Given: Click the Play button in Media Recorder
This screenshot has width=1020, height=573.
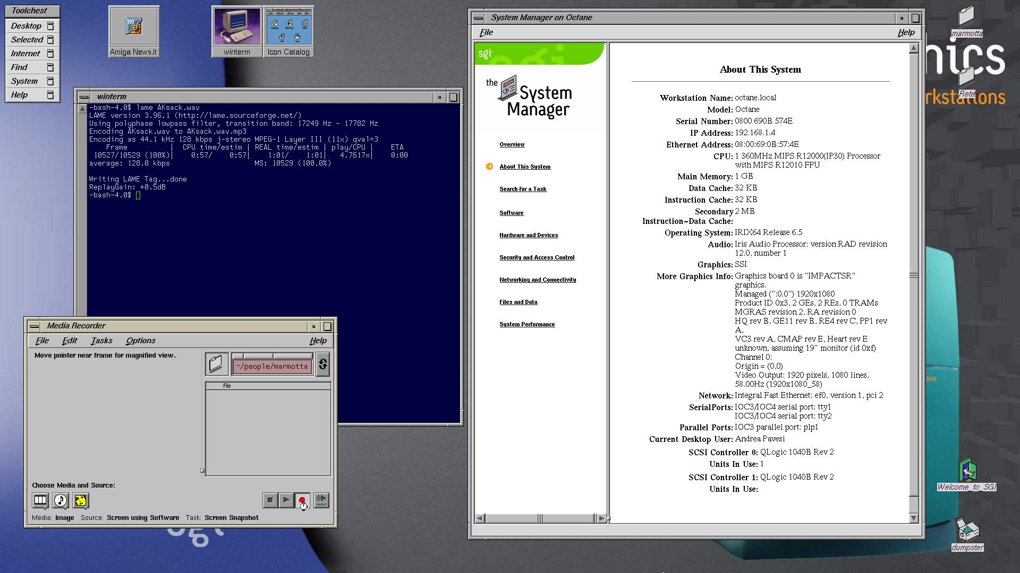Looking at the screenshot, I should pyautogui.click(x=286, y=500).
